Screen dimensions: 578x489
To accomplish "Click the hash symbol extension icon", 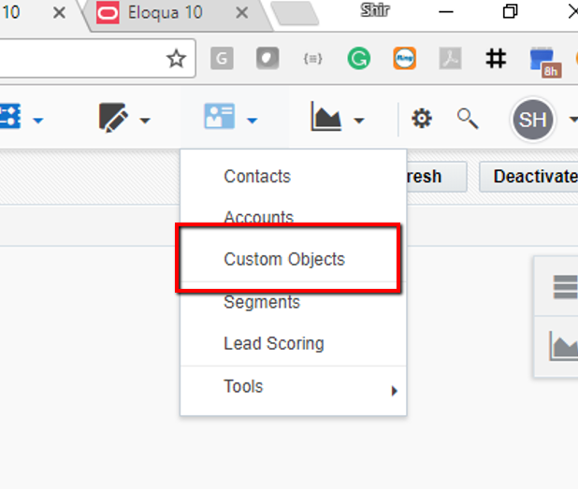I will point(496,59).
